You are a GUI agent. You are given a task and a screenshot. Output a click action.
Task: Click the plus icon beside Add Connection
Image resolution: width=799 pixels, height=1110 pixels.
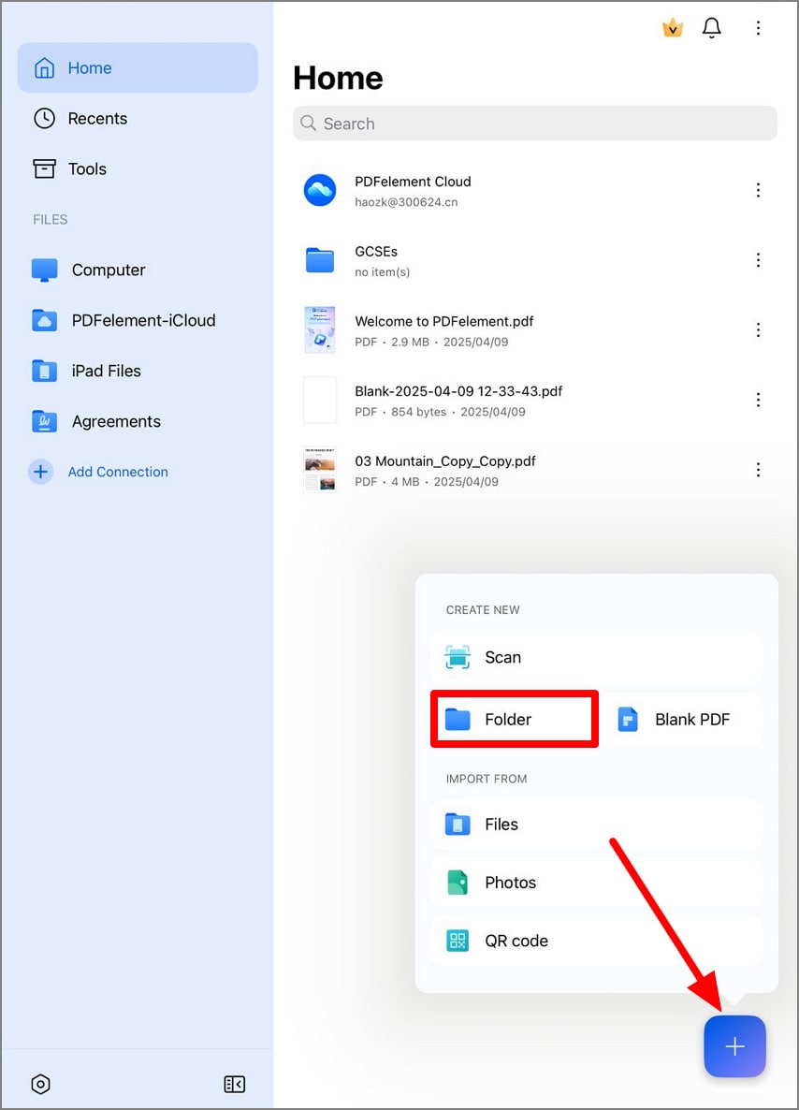[40, 472]
